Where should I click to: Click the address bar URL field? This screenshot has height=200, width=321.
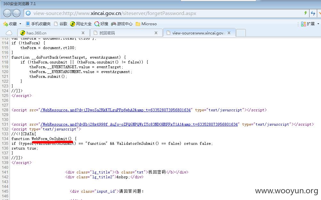click(x=164, y=13)
